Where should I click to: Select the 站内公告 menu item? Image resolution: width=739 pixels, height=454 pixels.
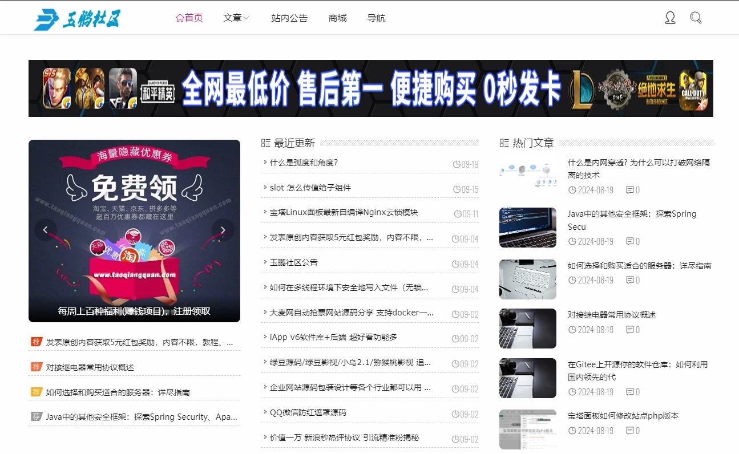[289, 18]
